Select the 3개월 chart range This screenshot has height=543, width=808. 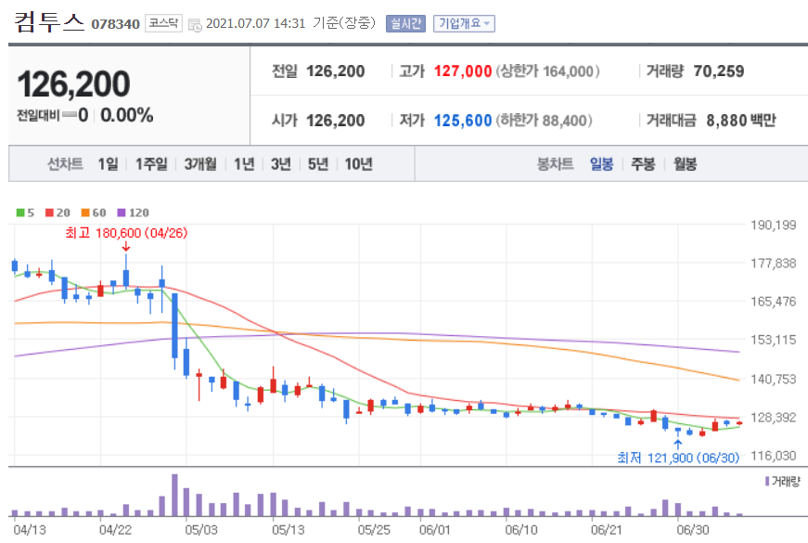tap(200, 164)
